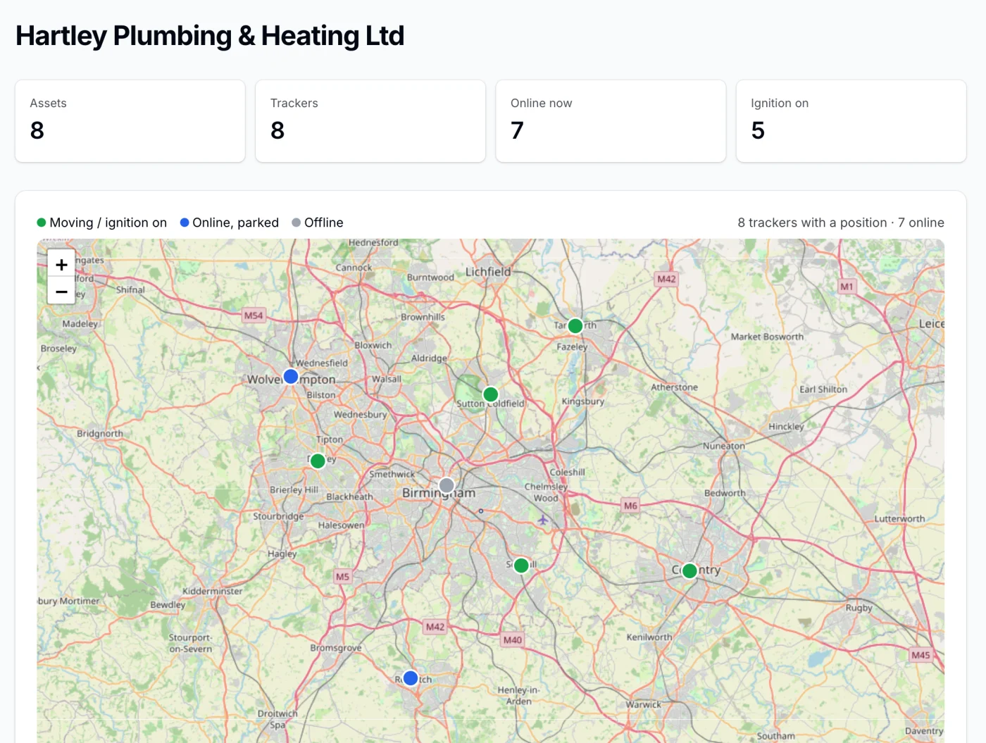The image size is (986, 743).
Task: Click the Bromsgrove label on the map
Action: click(x=336, y=648)
